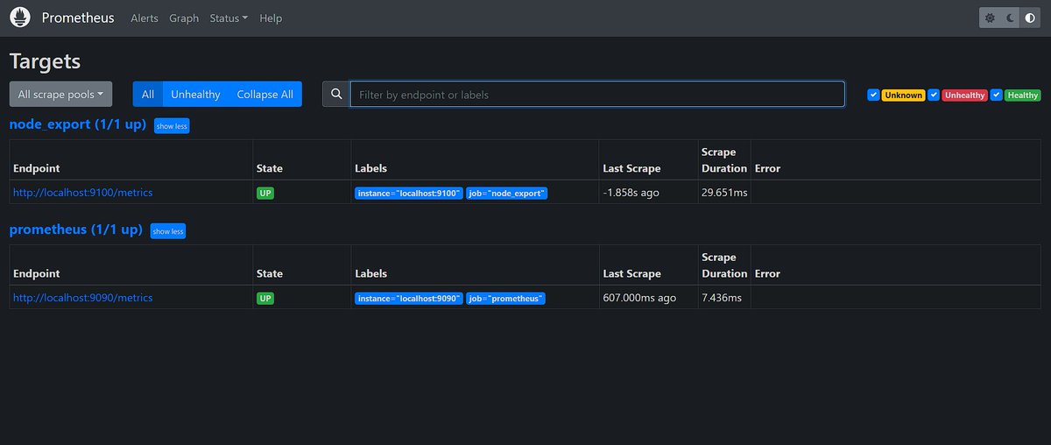Collapse prometheus pool with show less
Image resolution: width=1051 pixels, height=445 pixels.
tap(167, 231)
